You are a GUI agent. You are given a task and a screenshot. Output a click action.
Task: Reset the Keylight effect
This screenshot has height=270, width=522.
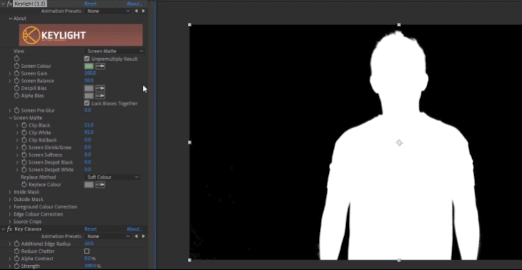(91, 3)
